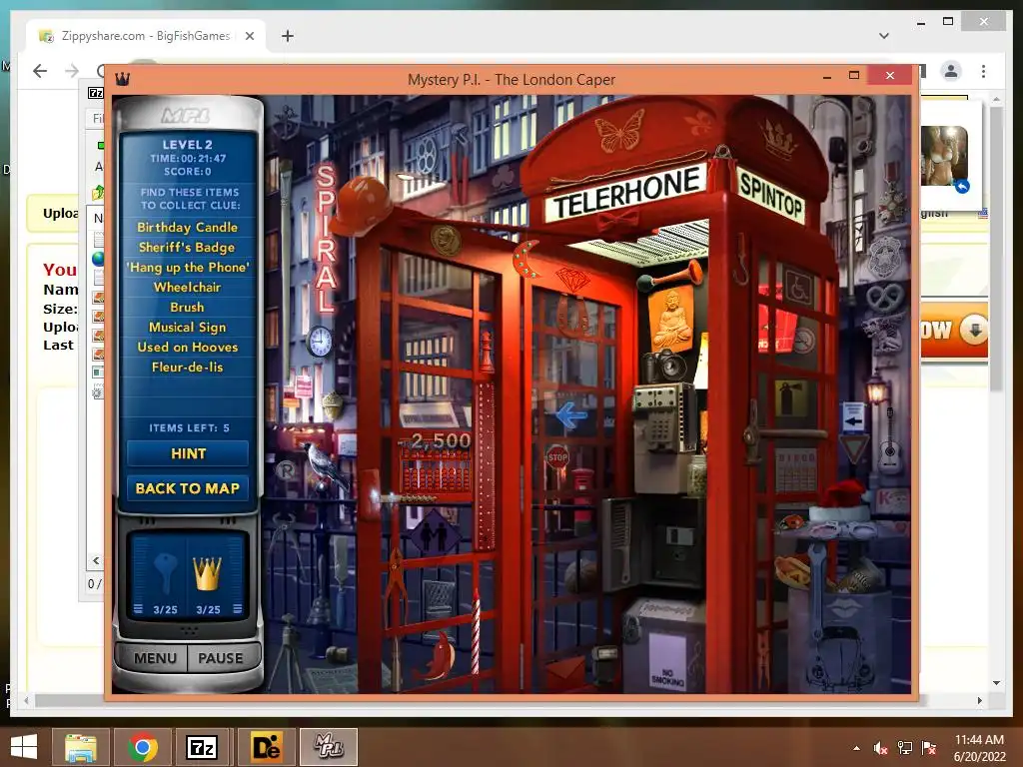Click 'Used on Hooves' clue

(x=187, y=347)
